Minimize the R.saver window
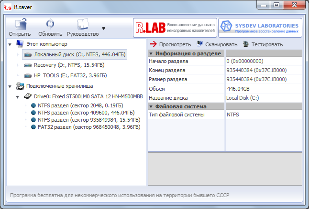 tap(264, 5)
